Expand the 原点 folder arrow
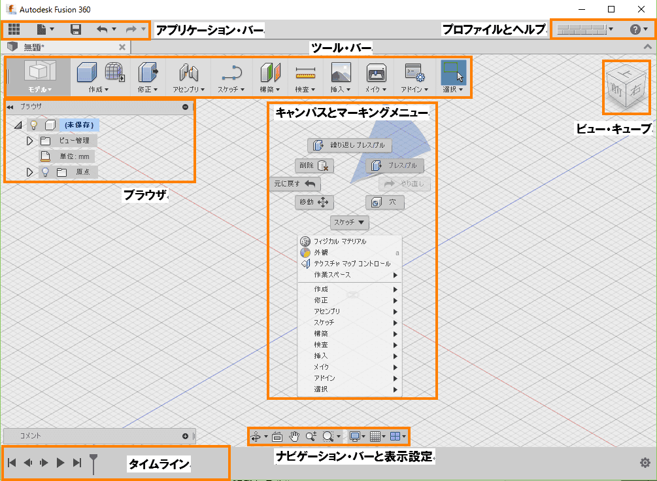657x481 pixels. 30,171
